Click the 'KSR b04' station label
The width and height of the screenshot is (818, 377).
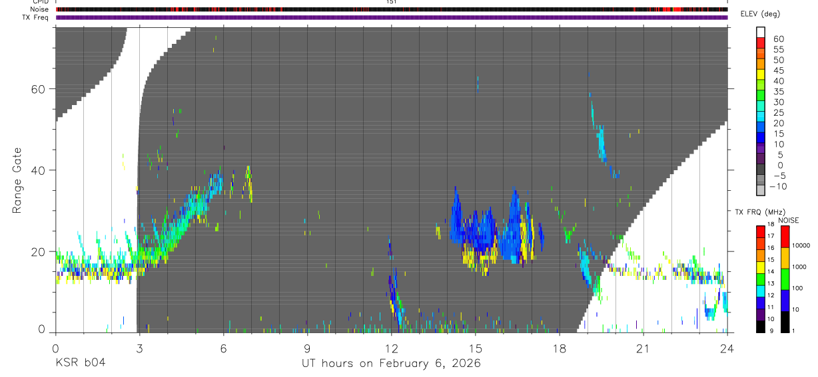pyautogui.click(x=80, y=363)
